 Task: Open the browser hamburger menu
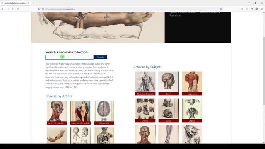click(262, 9)
